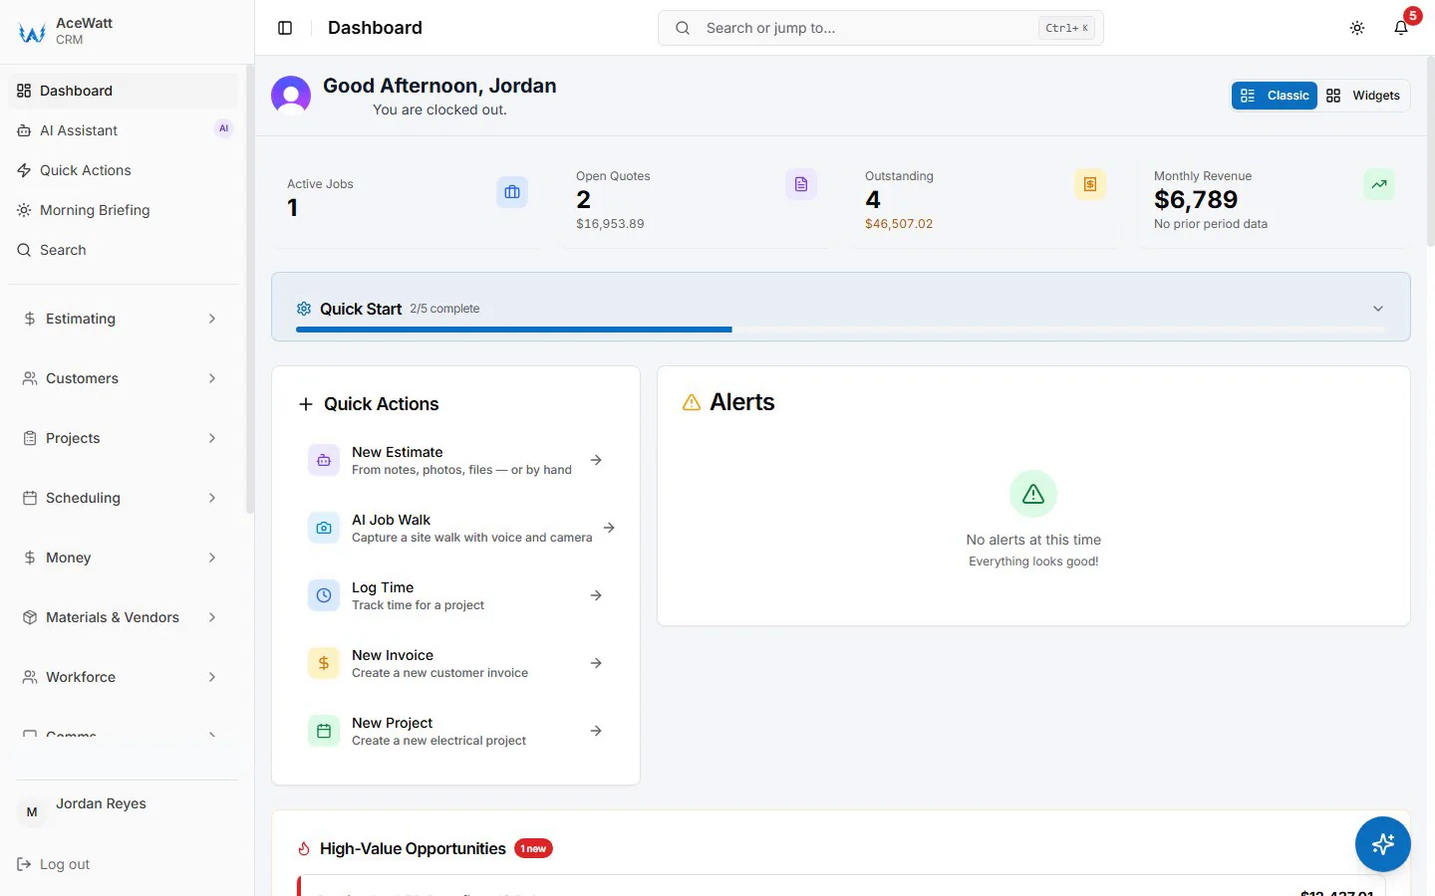Open arrow for New Estimate action

tap(596, 460)
